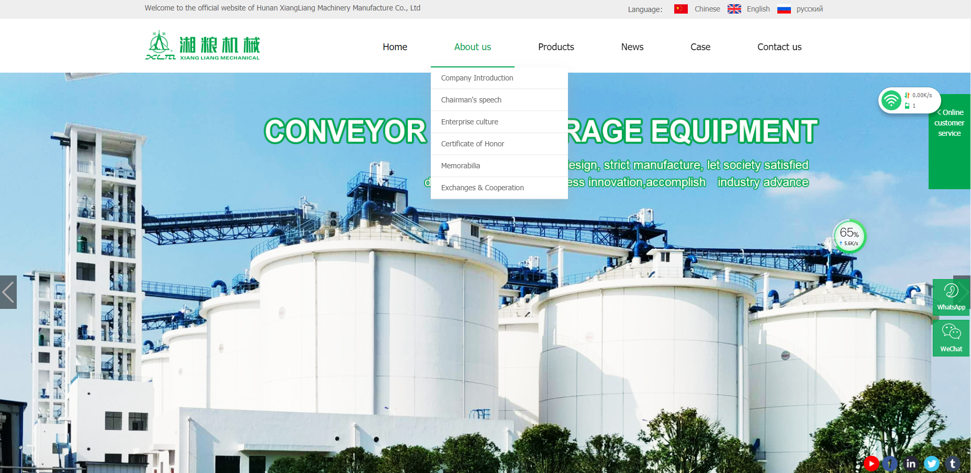The image size is (971, 473).
Task: Click the green Wi-Fi speed widget icon
Action: click(891, 100)
